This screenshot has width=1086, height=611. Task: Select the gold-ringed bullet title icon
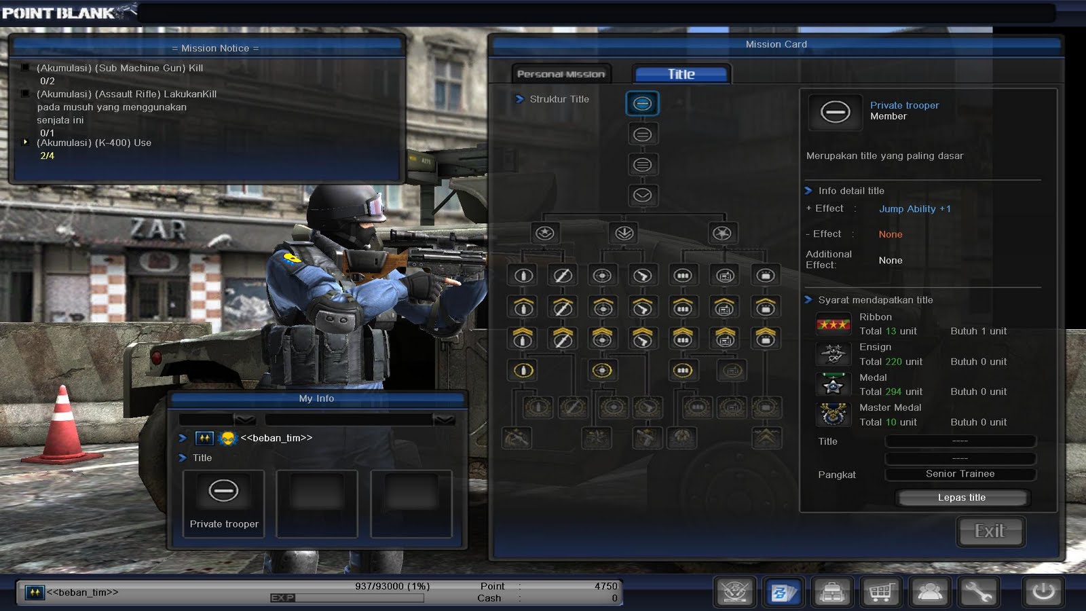pos(523,371)
